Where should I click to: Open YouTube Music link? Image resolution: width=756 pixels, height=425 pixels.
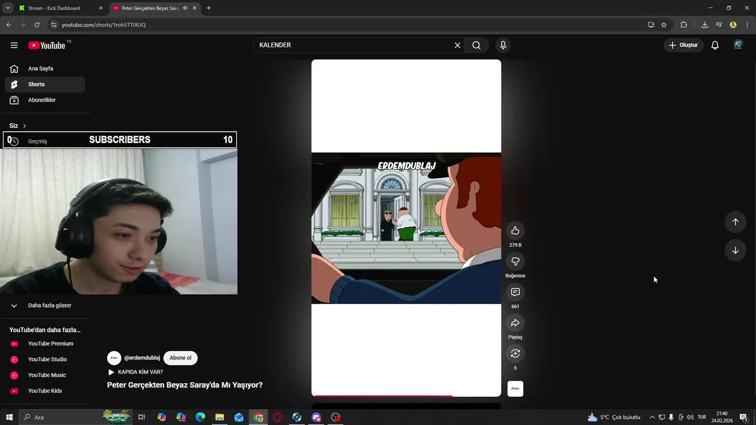pos(45,375)
